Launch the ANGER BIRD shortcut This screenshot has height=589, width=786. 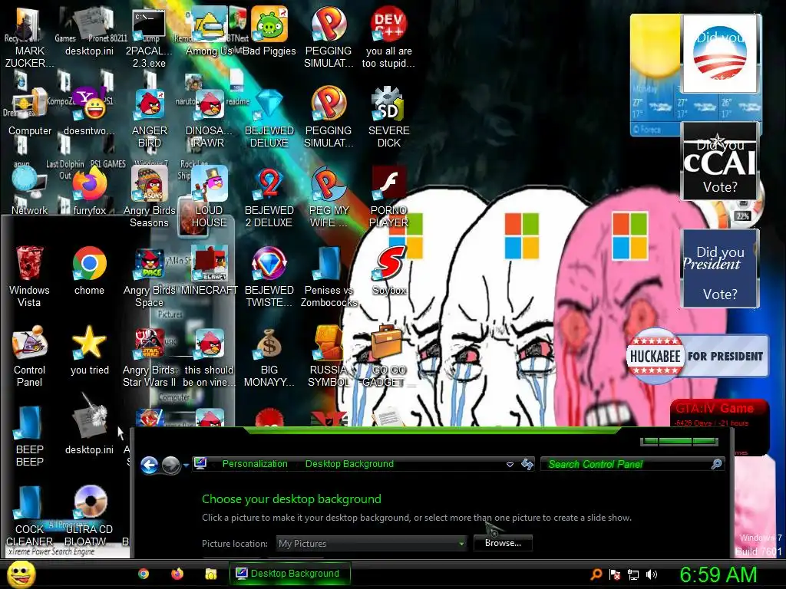coord(150,117)
